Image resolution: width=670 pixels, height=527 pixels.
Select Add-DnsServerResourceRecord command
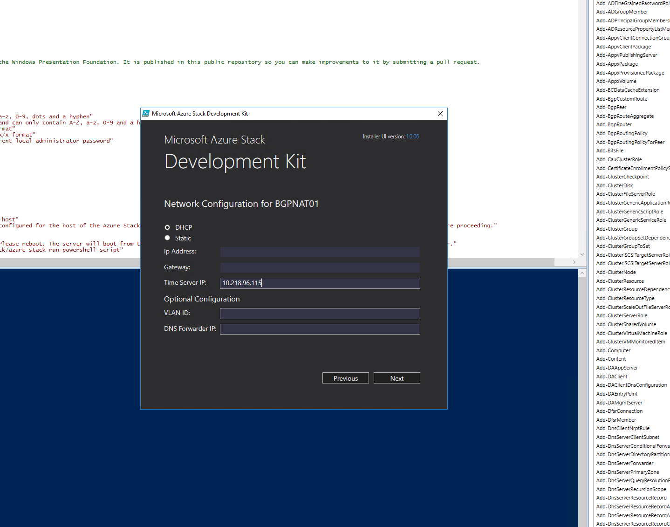(x=631, y=498)
